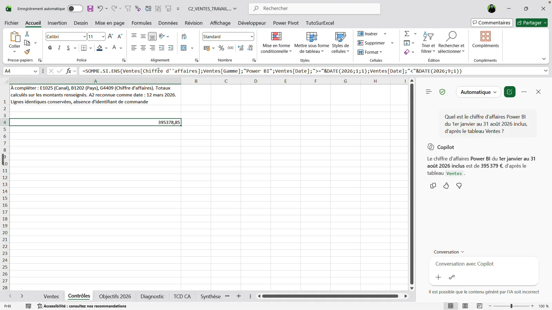552x310 pixels.
Task: Click the Commentaires button
Action: point(492,23)
